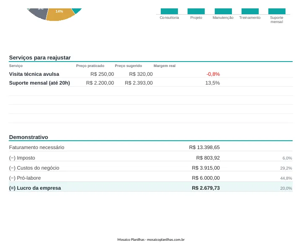301x250 pixels.
Task: Click the Margem real column header
Action: [165, 66]
